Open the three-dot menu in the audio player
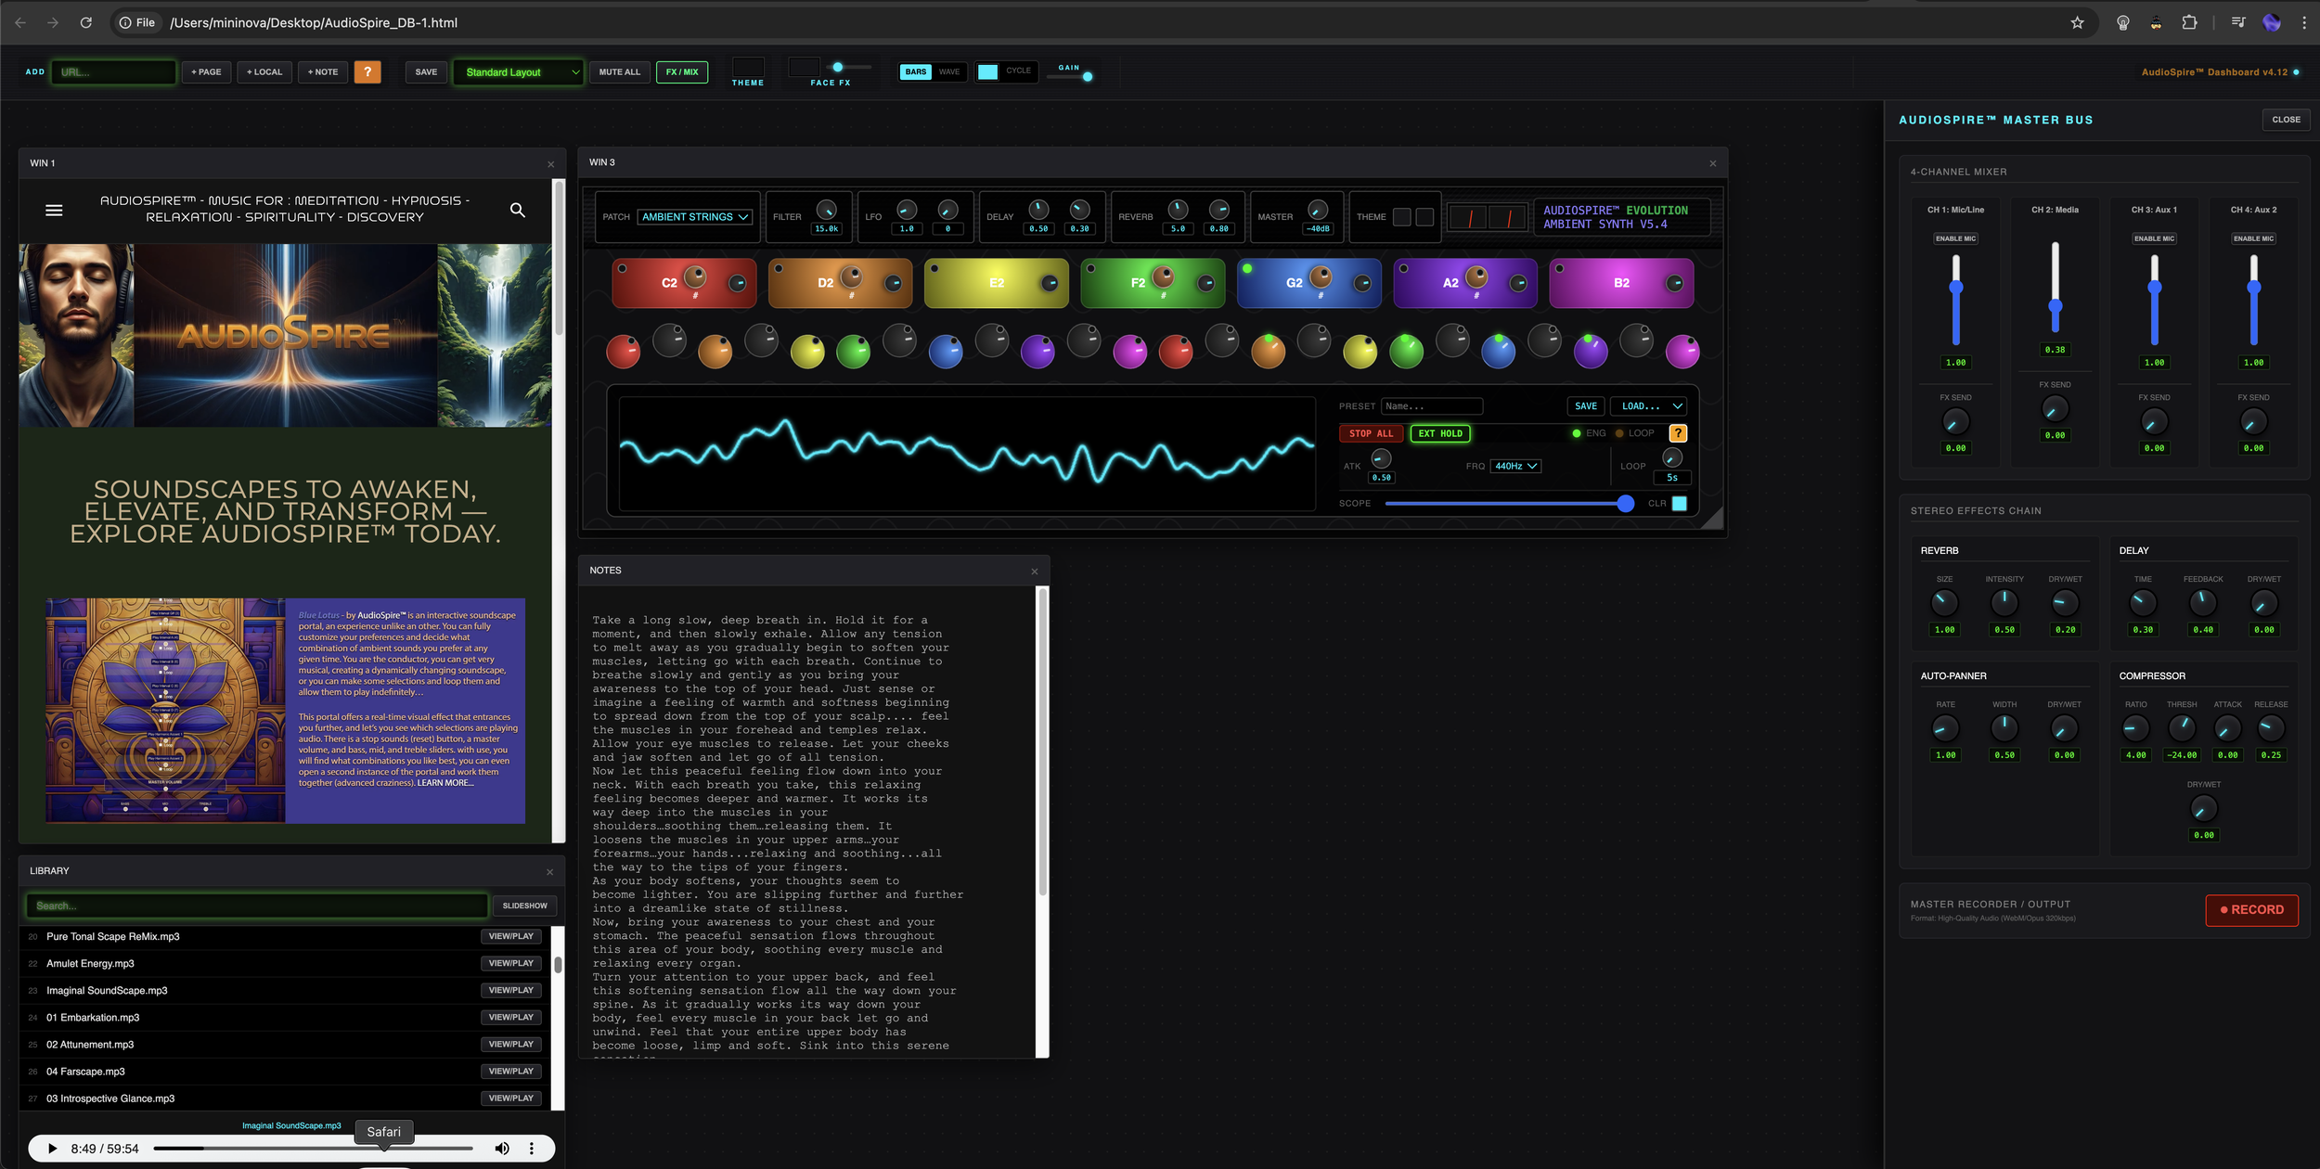This screenshot has height=1169, width=2320. point(532,1148)
